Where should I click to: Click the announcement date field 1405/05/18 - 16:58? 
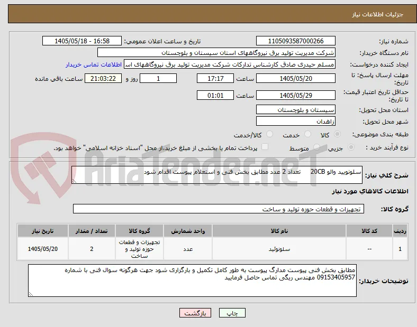[x=82, y=41]
